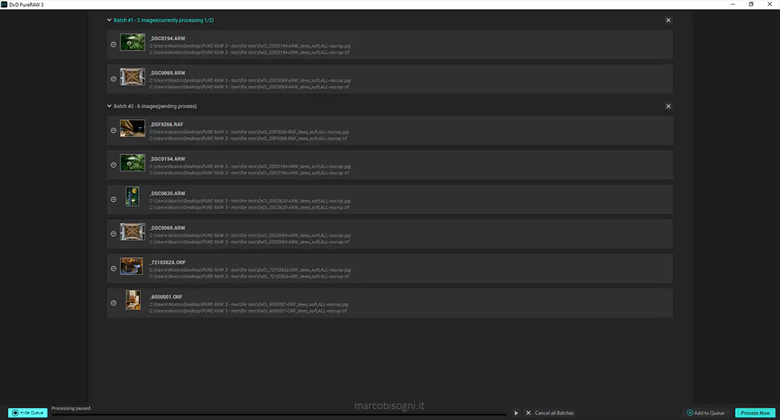Resume processing with the play arrow
The image size is (780, 420).
tap(516, 413)
